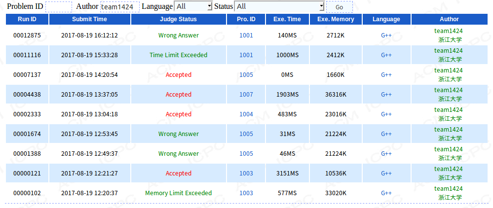The image size is (493, 208).
Task: Click team1424 author link in first row
Action: pos(449,31)
